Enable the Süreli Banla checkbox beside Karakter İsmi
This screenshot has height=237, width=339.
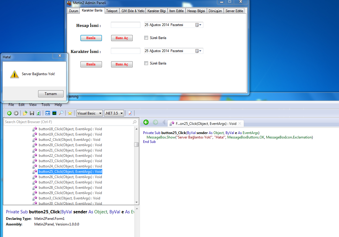[x=146, y=63]
